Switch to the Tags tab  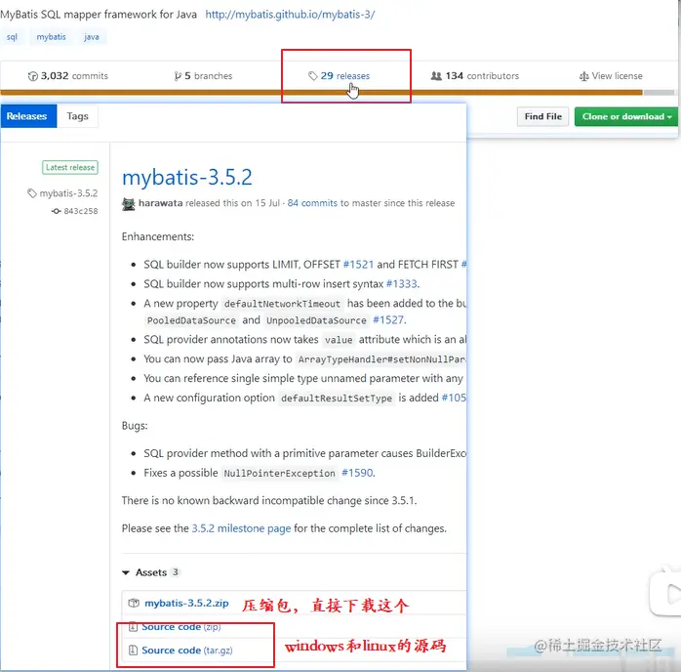[x=77, y=116]
